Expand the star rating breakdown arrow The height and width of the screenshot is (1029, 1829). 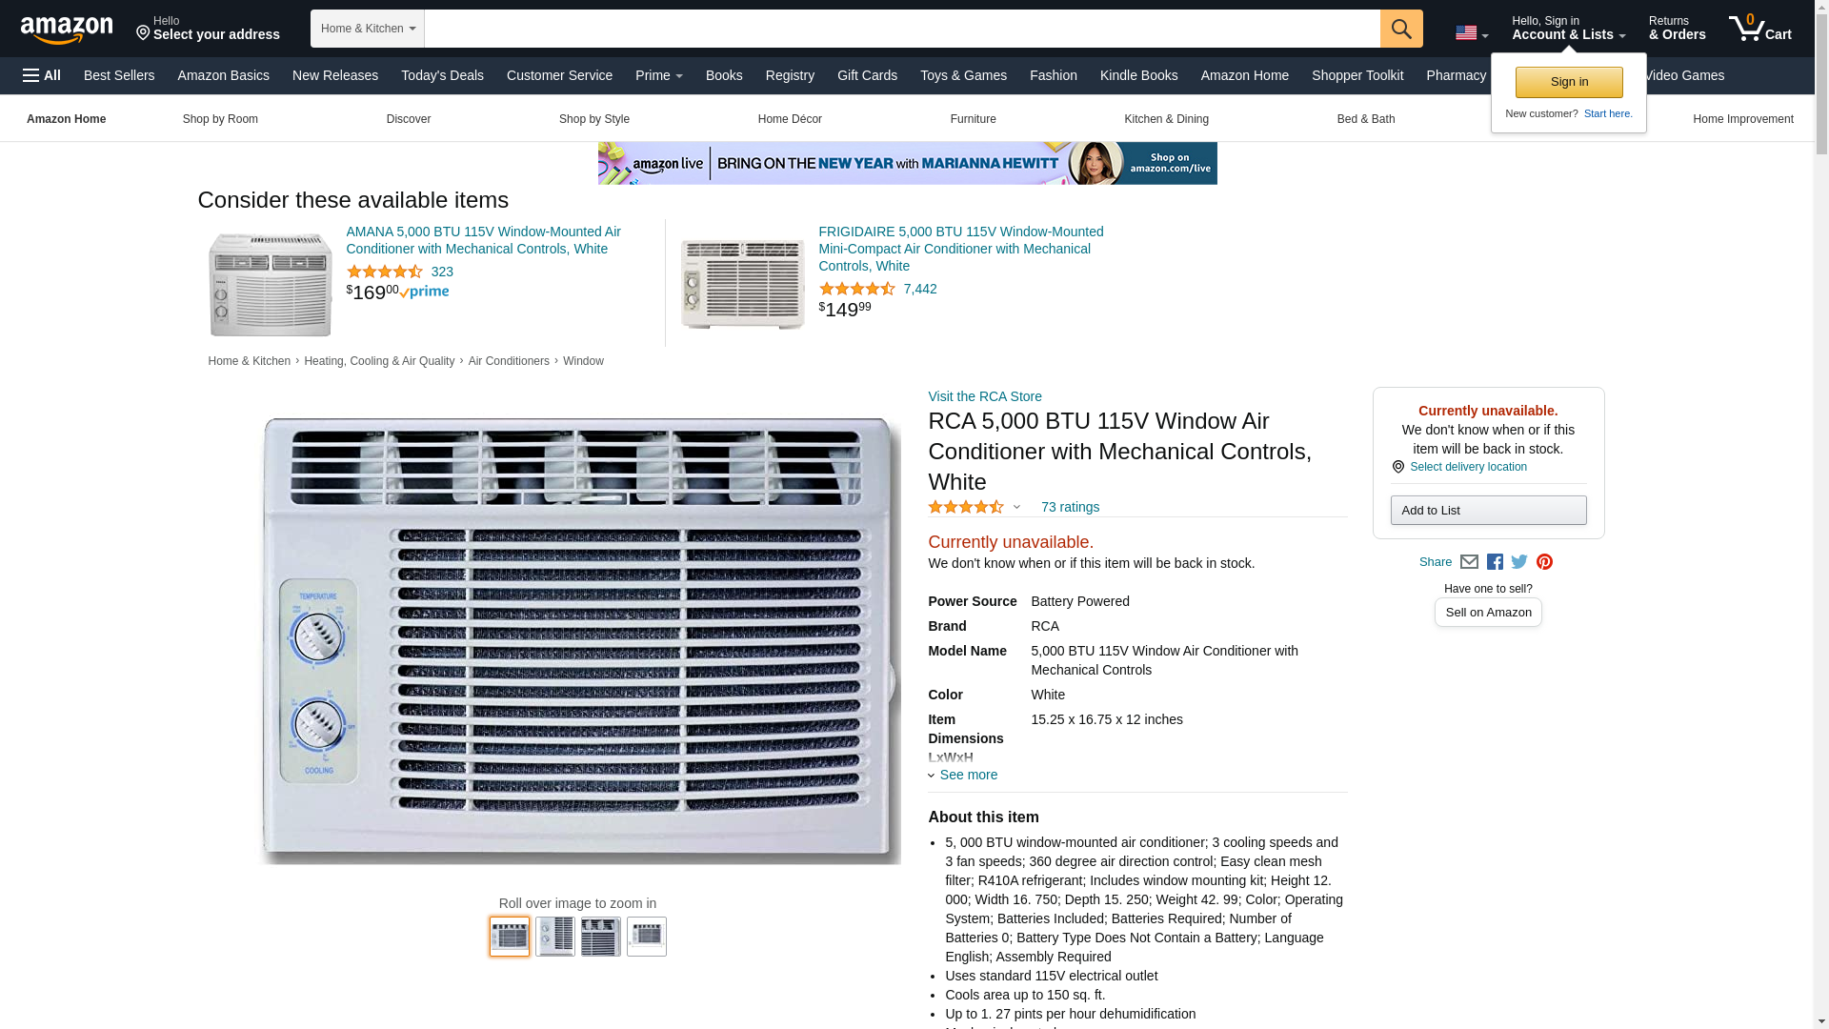(1016, 507)
